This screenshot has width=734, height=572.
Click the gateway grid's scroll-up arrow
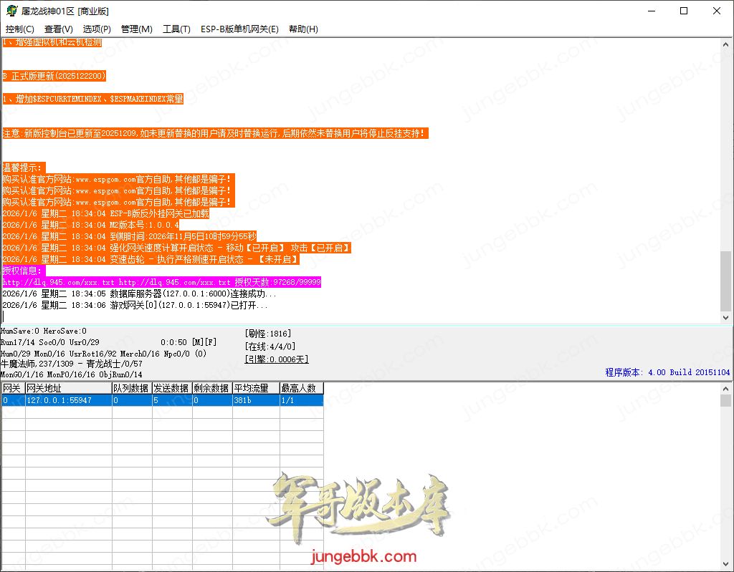(726, 389)
